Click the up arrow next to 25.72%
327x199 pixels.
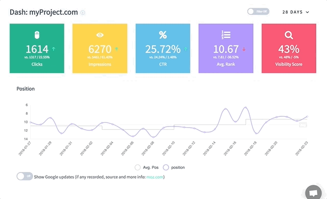[185, 49]
